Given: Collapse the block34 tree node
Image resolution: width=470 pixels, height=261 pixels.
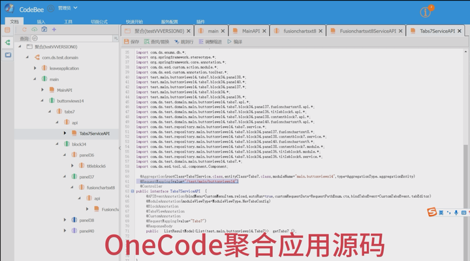Looking at the screenshot, I should coord(57,144).
